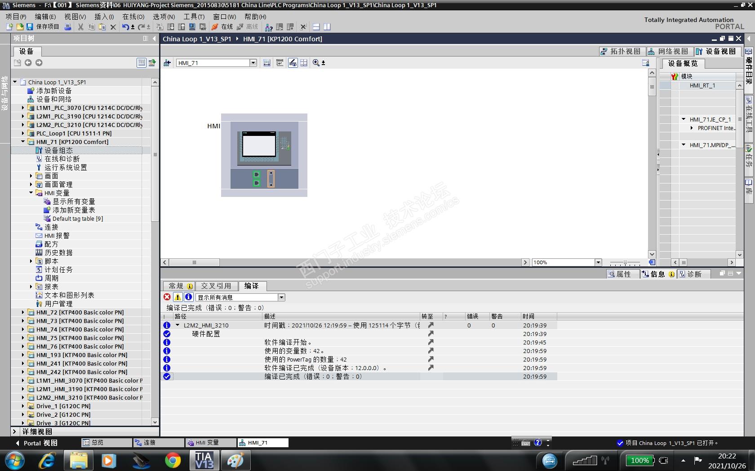Click the compile icon in main toolbar

pos(160,27)
